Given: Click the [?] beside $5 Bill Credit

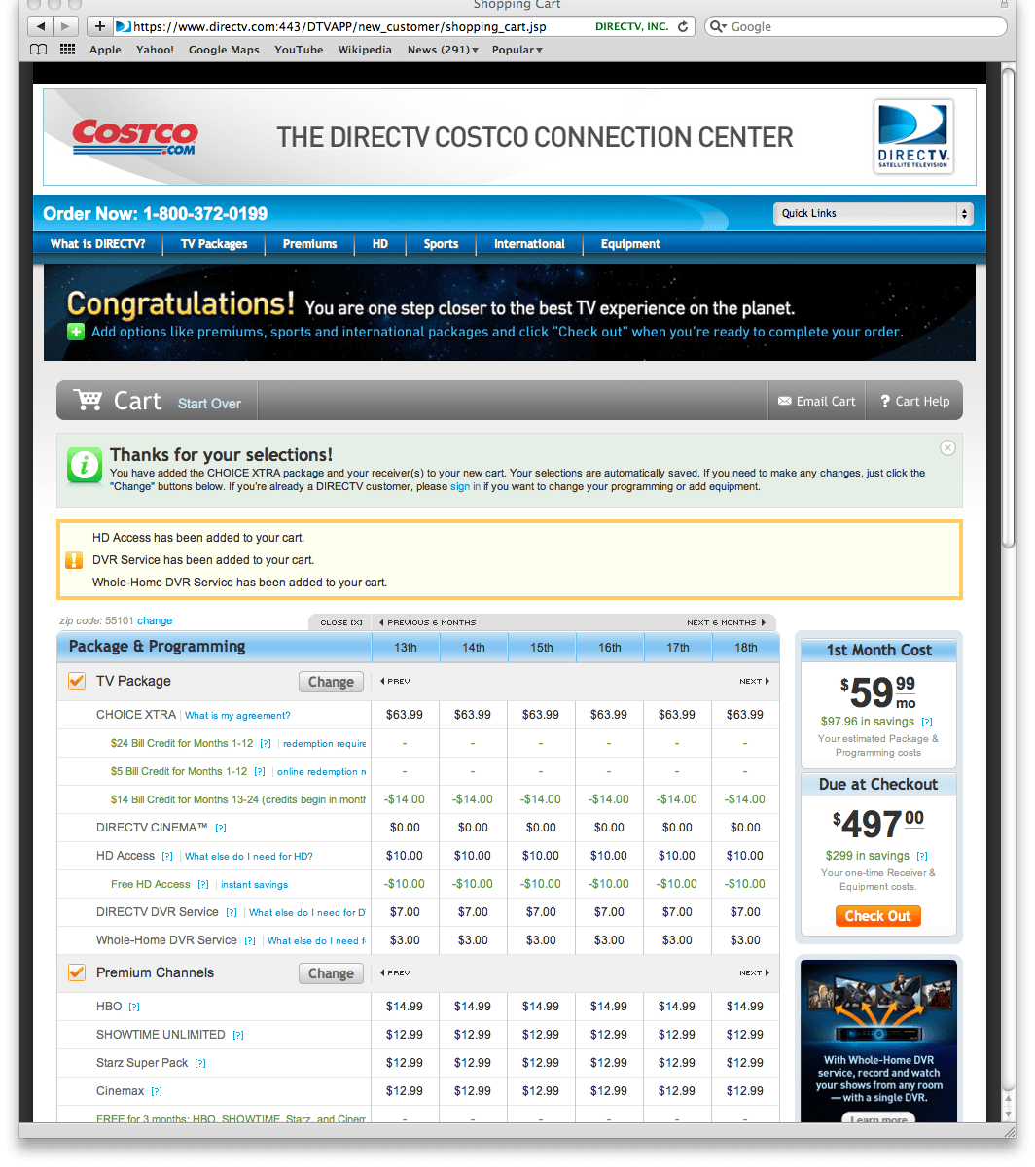Looking at the screenshot, I should click(260, 771).
